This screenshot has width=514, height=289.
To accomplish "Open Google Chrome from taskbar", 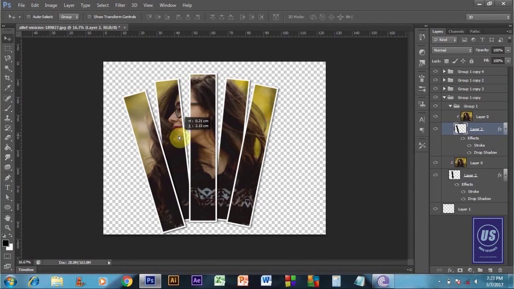I will [x=127, y=281].
